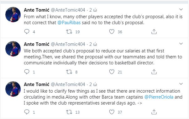Open the @PauRibas mention link
189x119 pixels.
click(x=69, y=23)
